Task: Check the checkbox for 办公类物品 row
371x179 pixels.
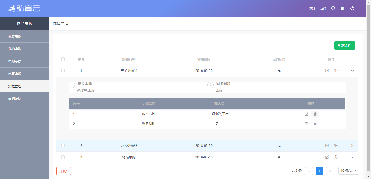Action: [63, 146]
